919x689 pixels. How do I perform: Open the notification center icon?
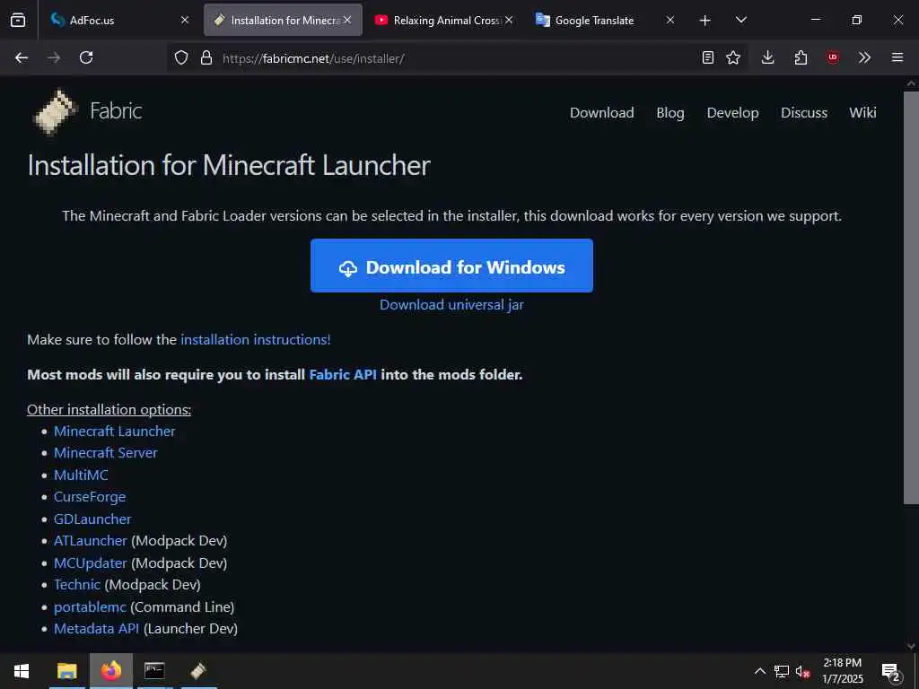(891, 672)
